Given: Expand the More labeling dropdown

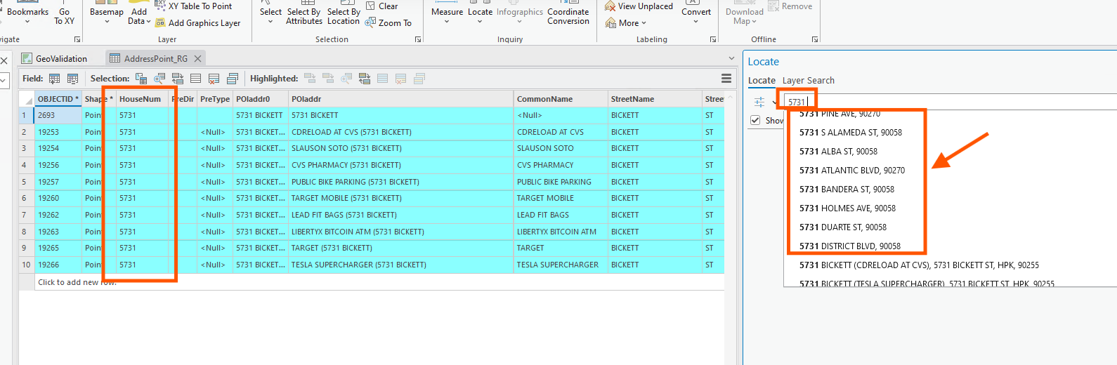Looking at the screenshot, I should (643, 23).
